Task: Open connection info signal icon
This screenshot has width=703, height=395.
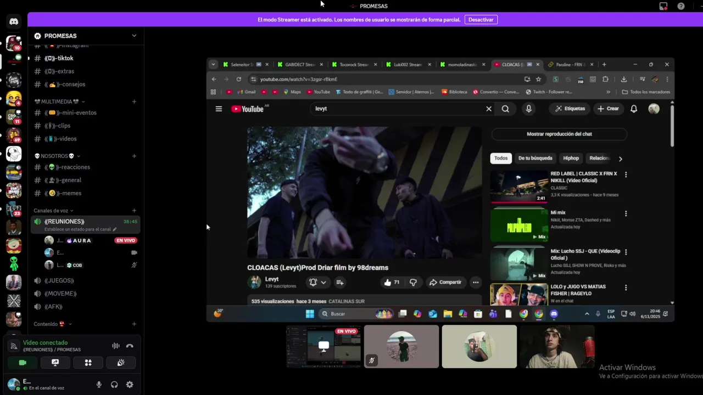Action: 14,346
